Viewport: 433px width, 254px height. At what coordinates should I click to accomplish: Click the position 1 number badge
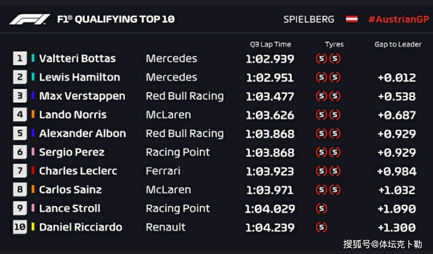[x=20, y=59]
